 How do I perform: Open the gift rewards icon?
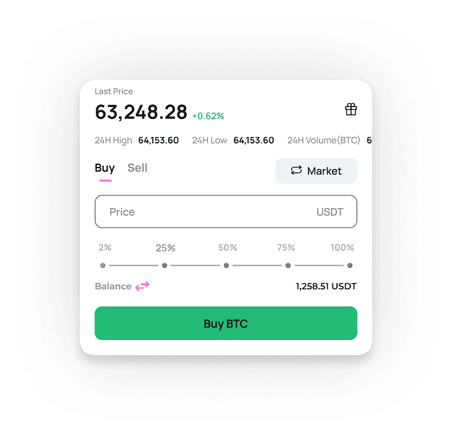tap(351, 109)
